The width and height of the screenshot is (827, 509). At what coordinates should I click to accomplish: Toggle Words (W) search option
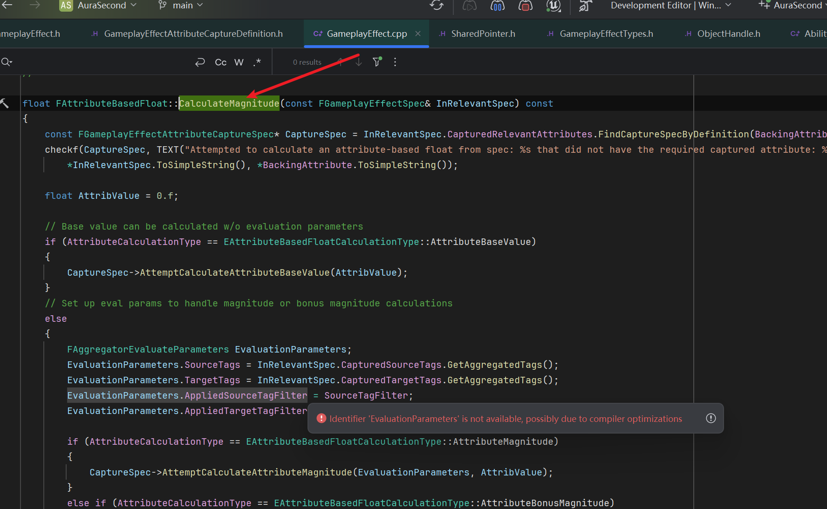coord(239,62)
